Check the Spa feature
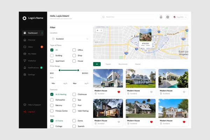 (74, 100)
